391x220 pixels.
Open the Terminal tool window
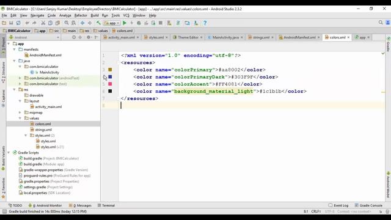tap(106, 205)
